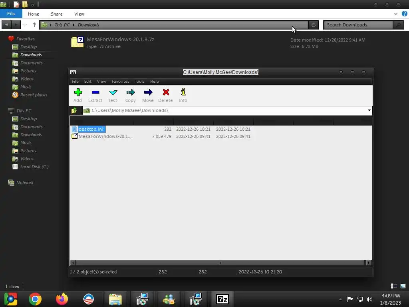Open the Explorer View ribbon tab
The height and width of the screenshot is (307, 409).
[x=79, y=14]
